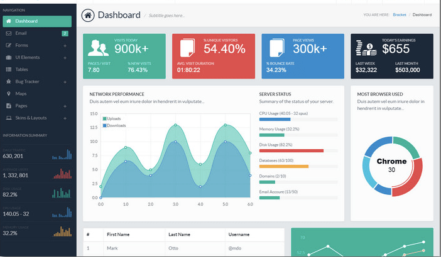Click the Memory Usage green progress bar
The width and height of the screenshot is (441, 257).
point(271,135)
